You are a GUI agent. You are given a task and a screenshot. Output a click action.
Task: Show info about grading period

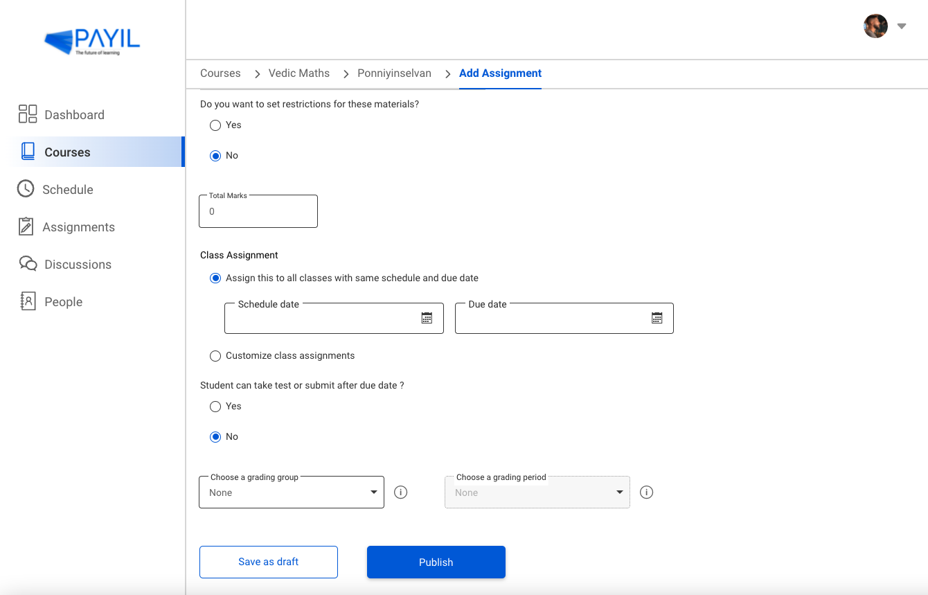click(646, 492)
